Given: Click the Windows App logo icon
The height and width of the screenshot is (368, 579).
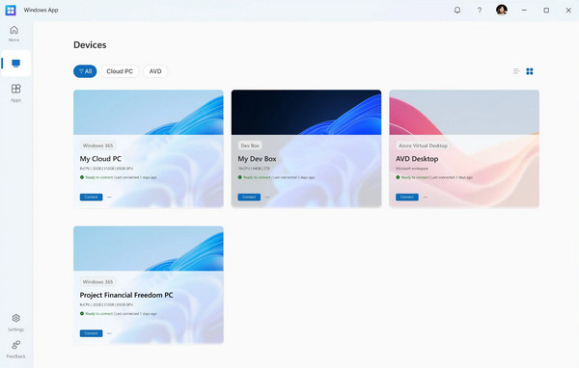Looking at the screenshot, I should pos(11,10).
